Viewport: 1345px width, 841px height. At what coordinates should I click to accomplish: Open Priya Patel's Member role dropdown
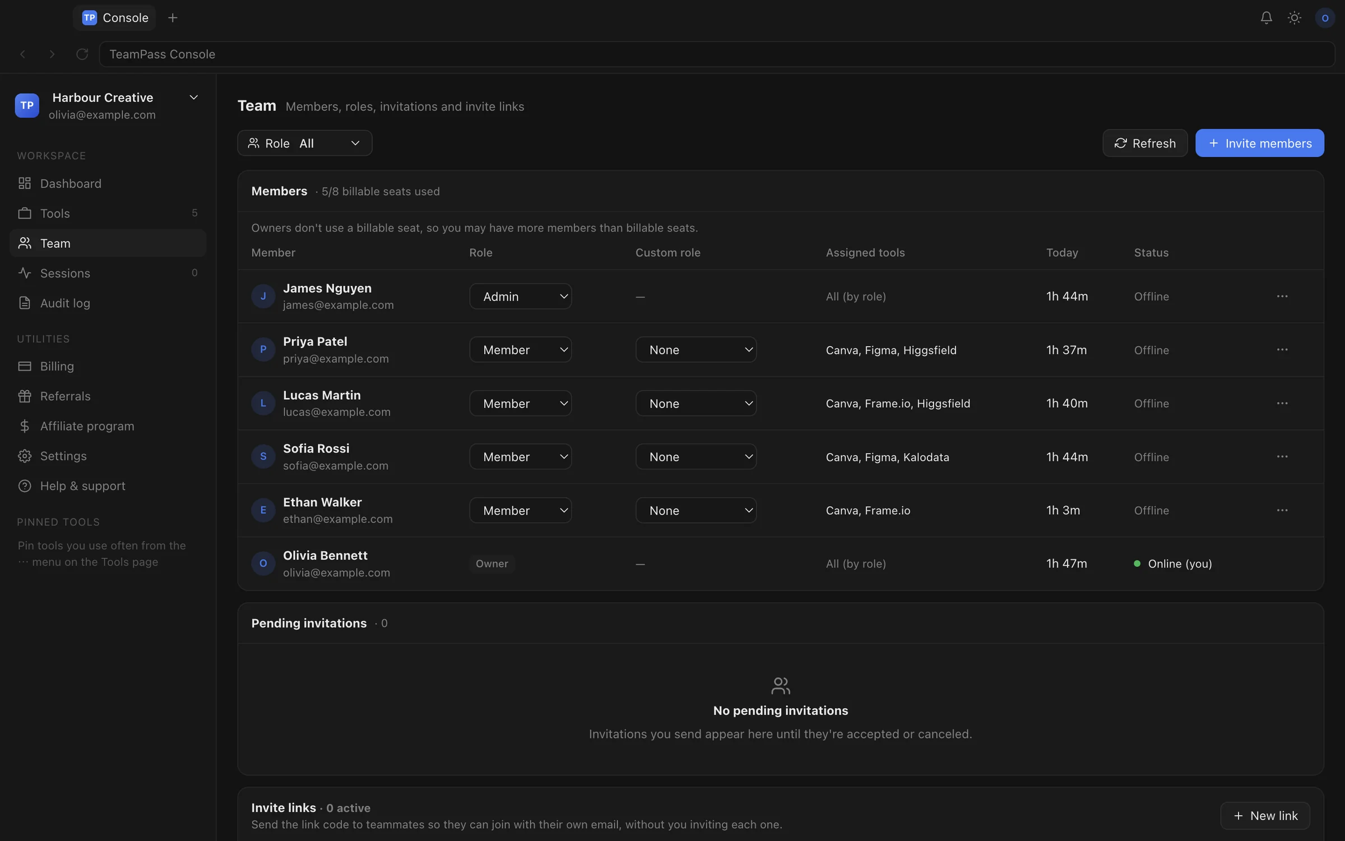coord(521,349)
